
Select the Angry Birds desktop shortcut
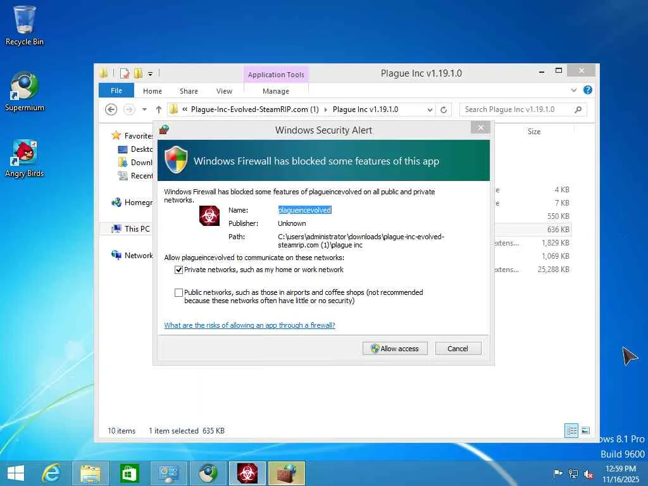25,158
